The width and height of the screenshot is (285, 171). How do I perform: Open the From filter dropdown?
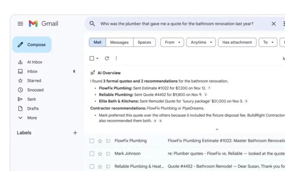point(172,42)
